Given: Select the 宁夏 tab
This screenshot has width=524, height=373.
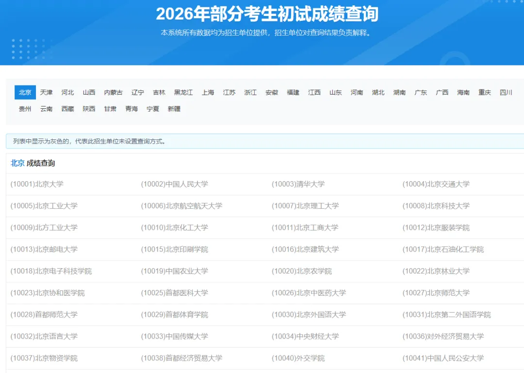Looking at the screenshot, I should coord(153,109).
